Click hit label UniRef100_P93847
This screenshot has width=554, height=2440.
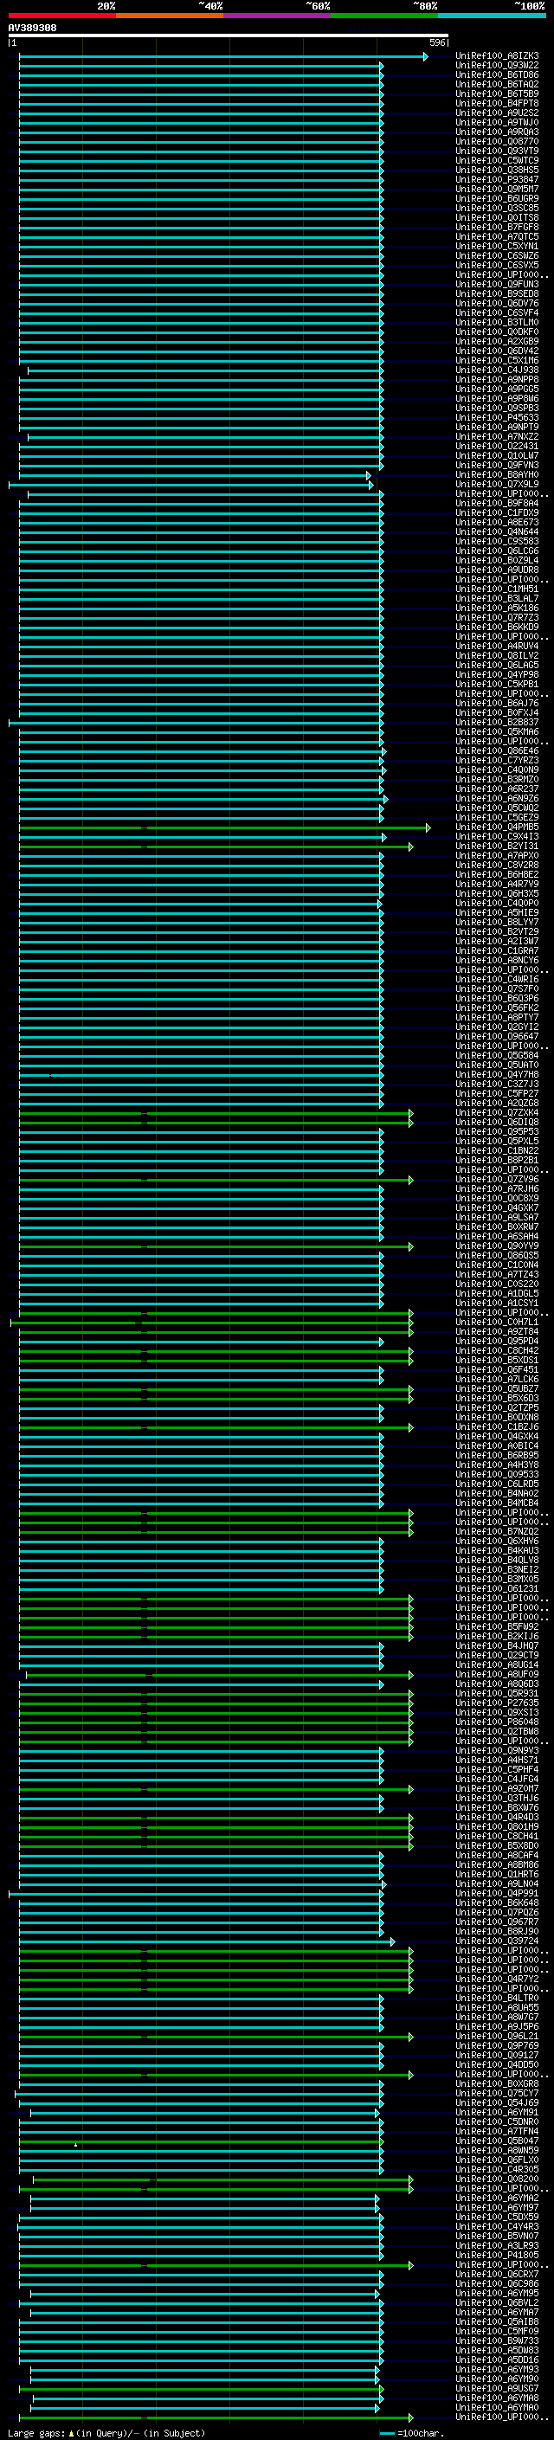[497, 180]
